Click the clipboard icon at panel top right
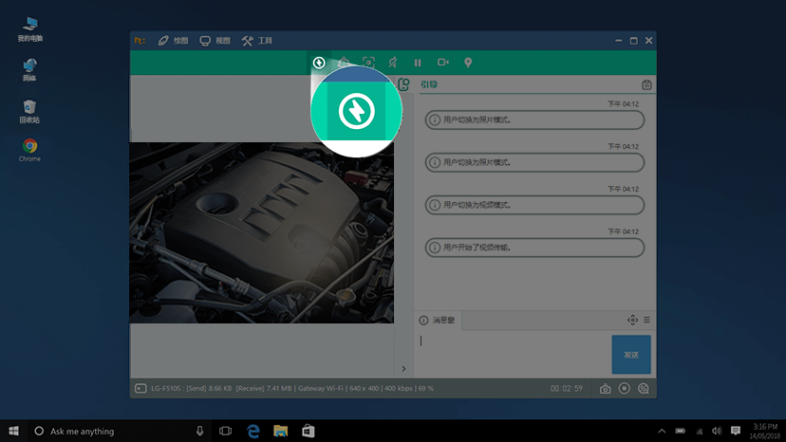786x442 pixels. point(646,84)
